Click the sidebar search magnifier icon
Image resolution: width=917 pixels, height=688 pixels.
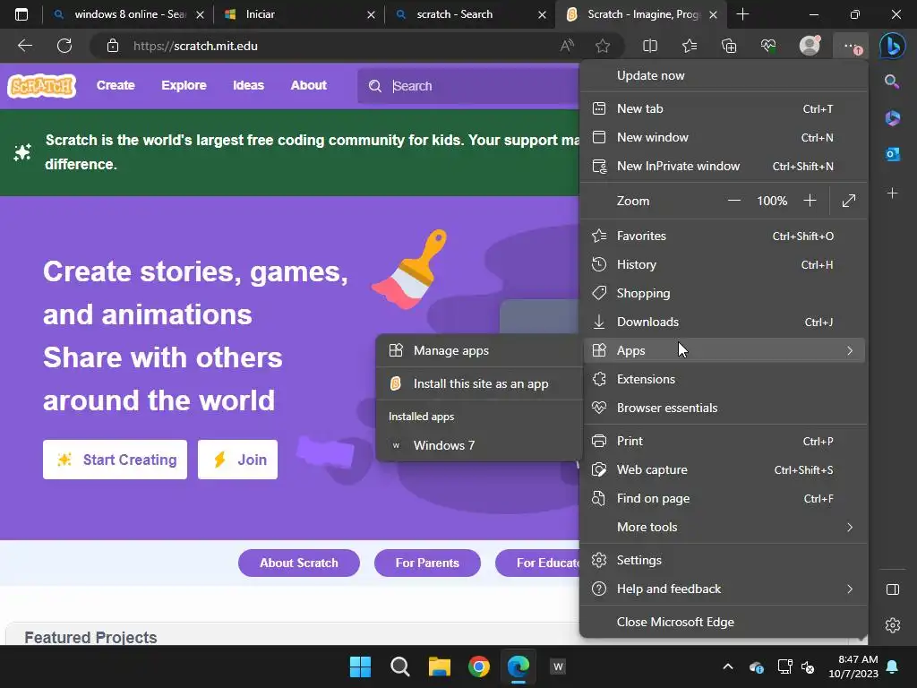point(892,82)
